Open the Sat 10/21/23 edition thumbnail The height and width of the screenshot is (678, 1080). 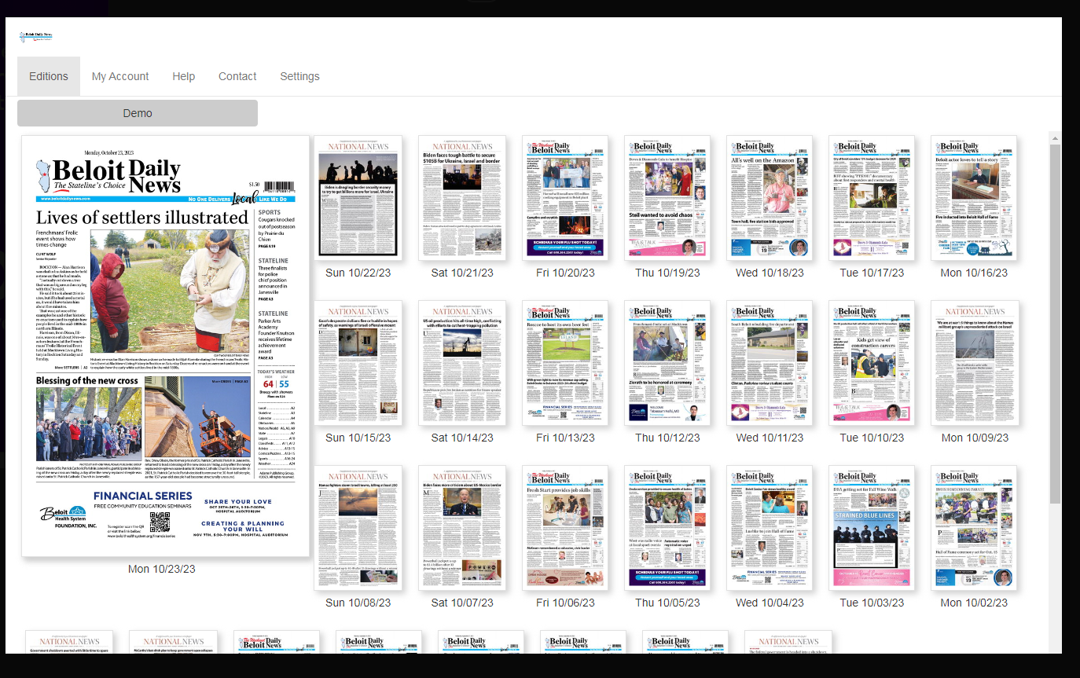coord(462,198)
